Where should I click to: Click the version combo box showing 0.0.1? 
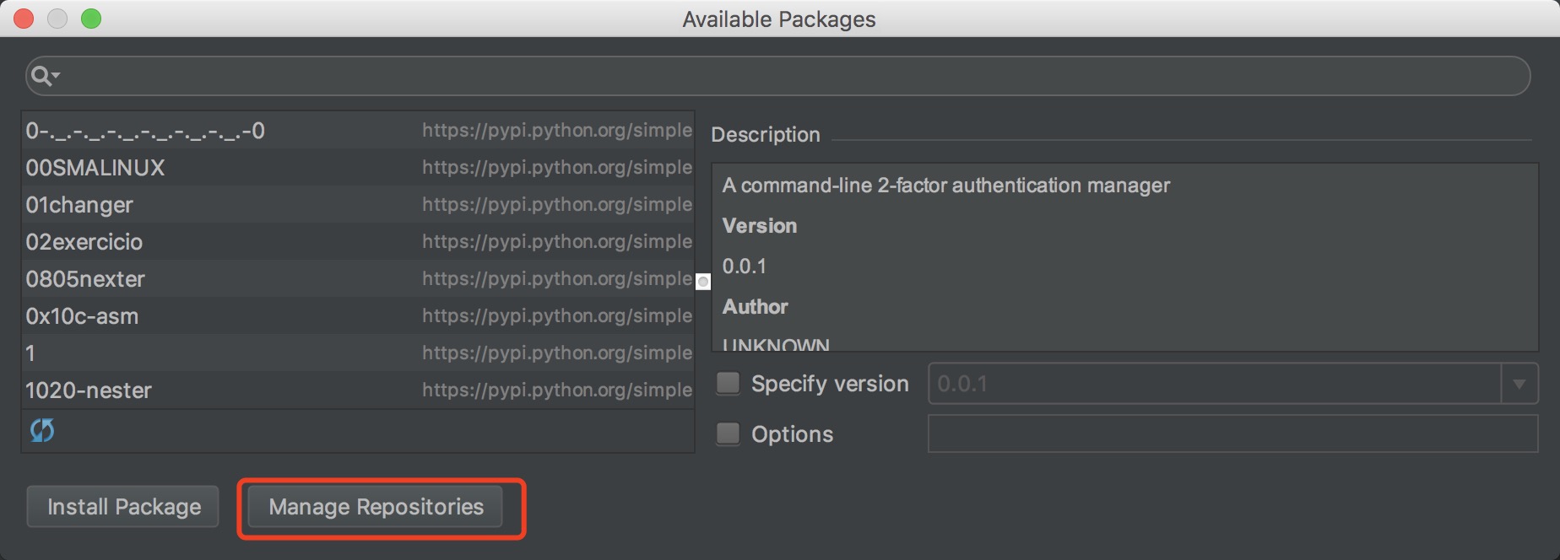pos(1233,384)
